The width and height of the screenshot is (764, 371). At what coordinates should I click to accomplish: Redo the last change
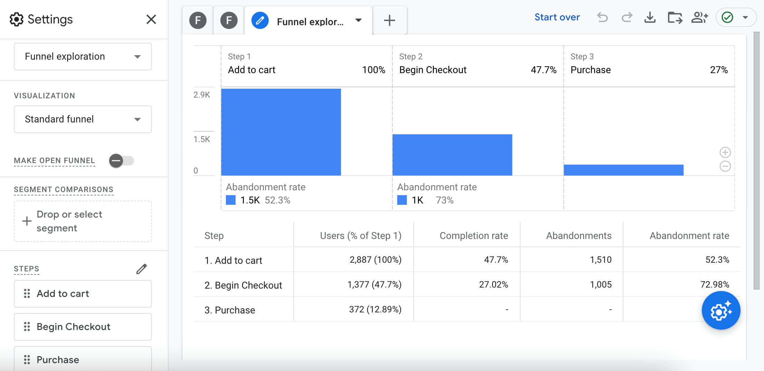626,17
